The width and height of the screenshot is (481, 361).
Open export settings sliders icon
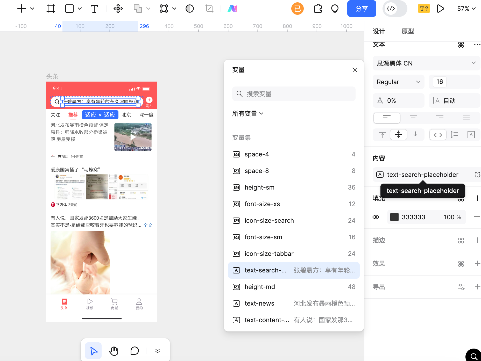coord(461,287)
